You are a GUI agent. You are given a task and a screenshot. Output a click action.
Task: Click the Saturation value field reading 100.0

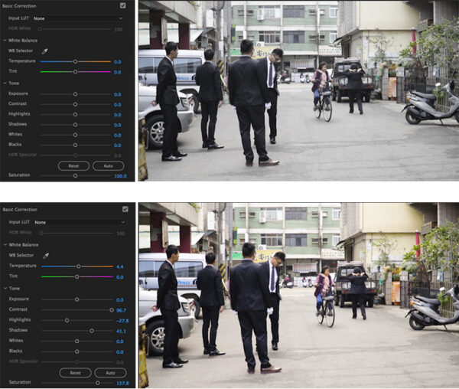tap(120, 175)
